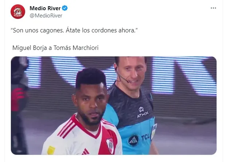
Task: Click the quote text about cagones
Action: (x=74, y=30)
